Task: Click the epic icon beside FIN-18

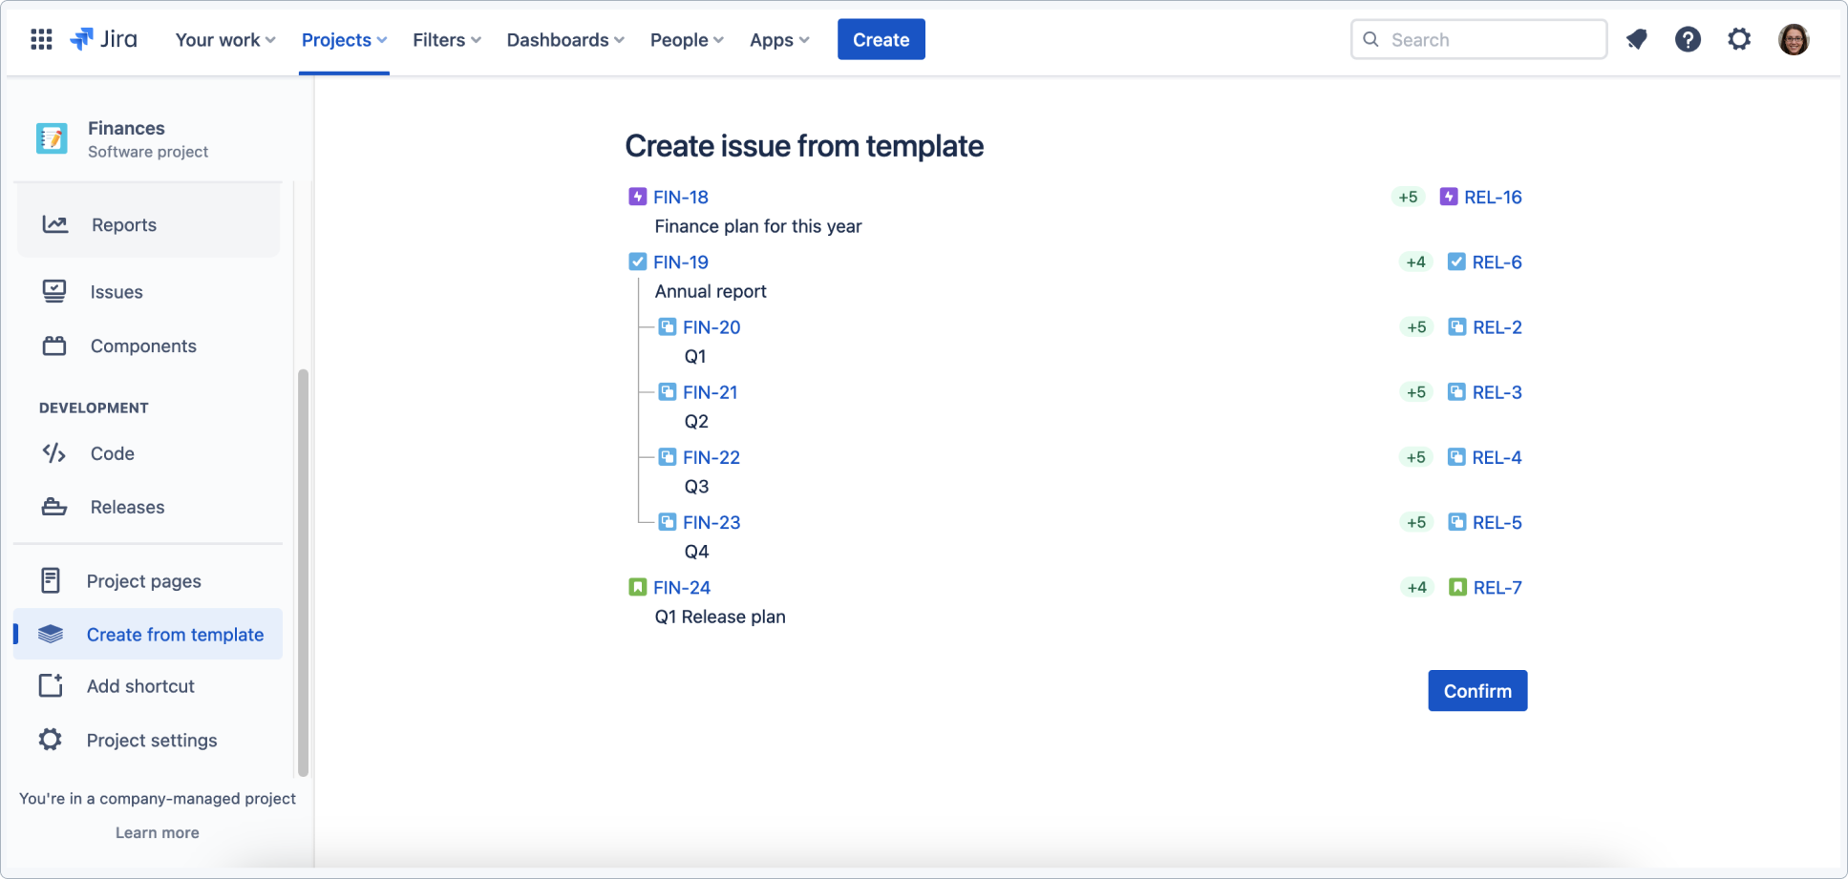Action: coord(638,197)
